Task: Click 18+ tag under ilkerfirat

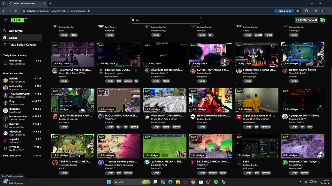Action: [x=211, y=35]
